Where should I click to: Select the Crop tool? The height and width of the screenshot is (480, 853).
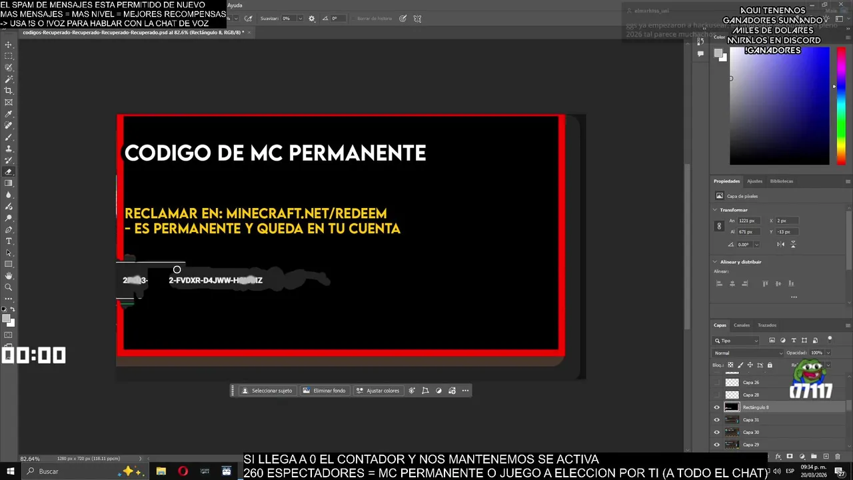(x=9, y=91)
